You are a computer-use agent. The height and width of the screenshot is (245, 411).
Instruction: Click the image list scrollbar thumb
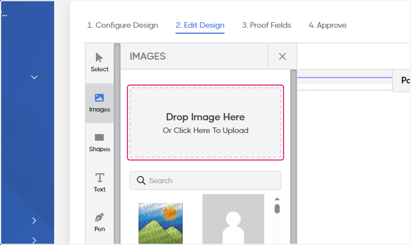pos(277,209)
